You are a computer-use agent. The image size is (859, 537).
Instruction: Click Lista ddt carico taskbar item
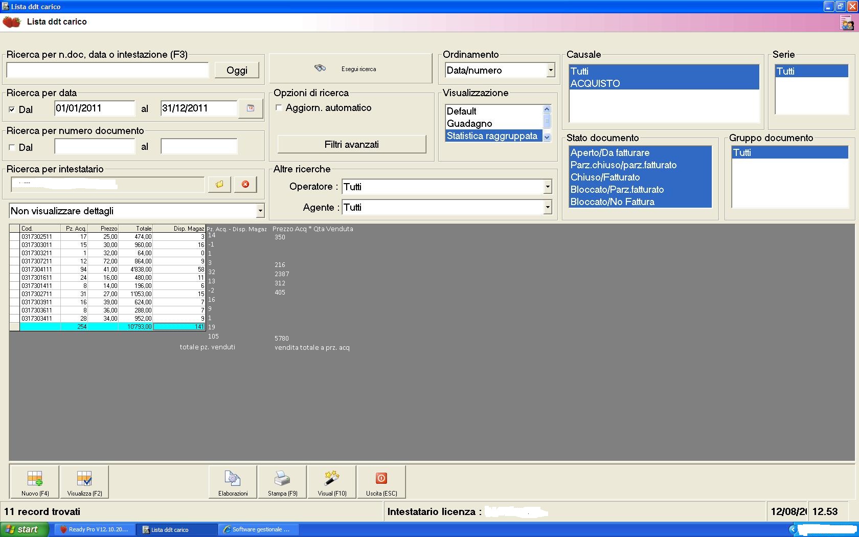click(x=177, y=529)
